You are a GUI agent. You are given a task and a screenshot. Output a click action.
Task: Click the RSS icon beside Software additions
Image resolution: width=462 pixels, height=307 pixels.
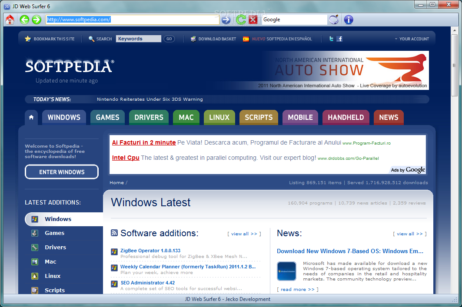point(114,233)
